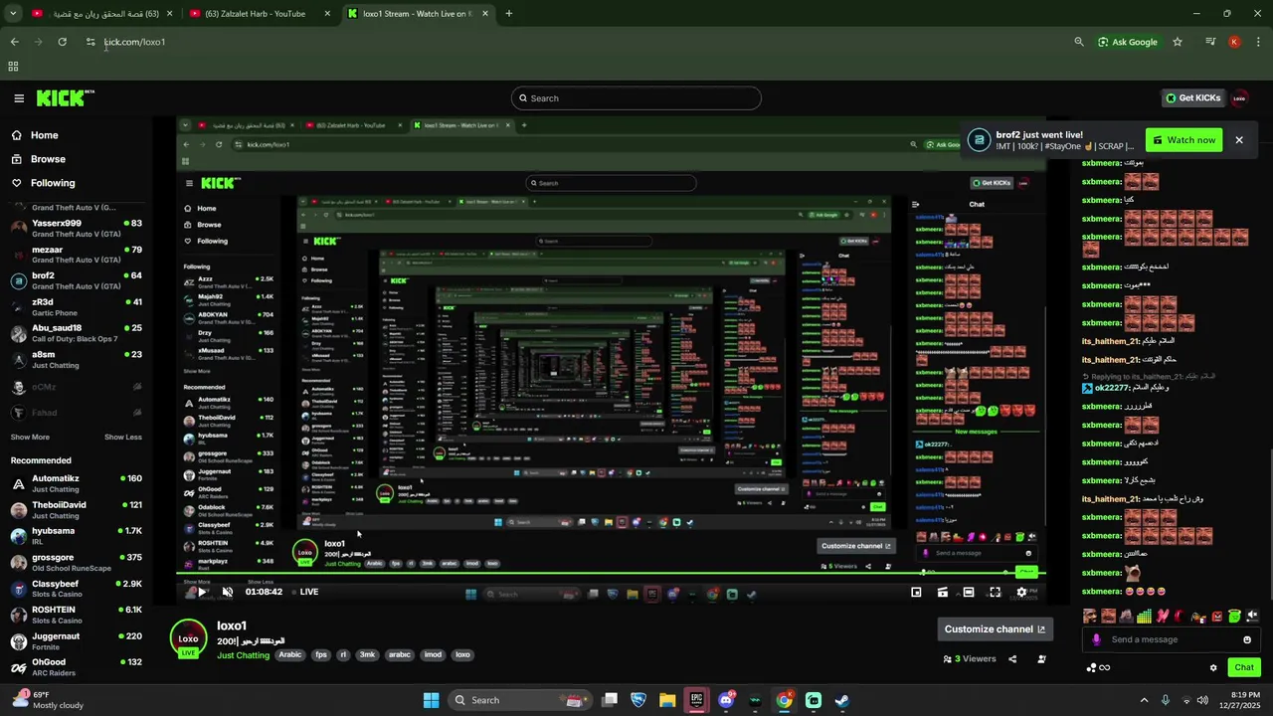Open mezaar's channel from the following list
This screenshot has width=1273, height=716.
76,255
